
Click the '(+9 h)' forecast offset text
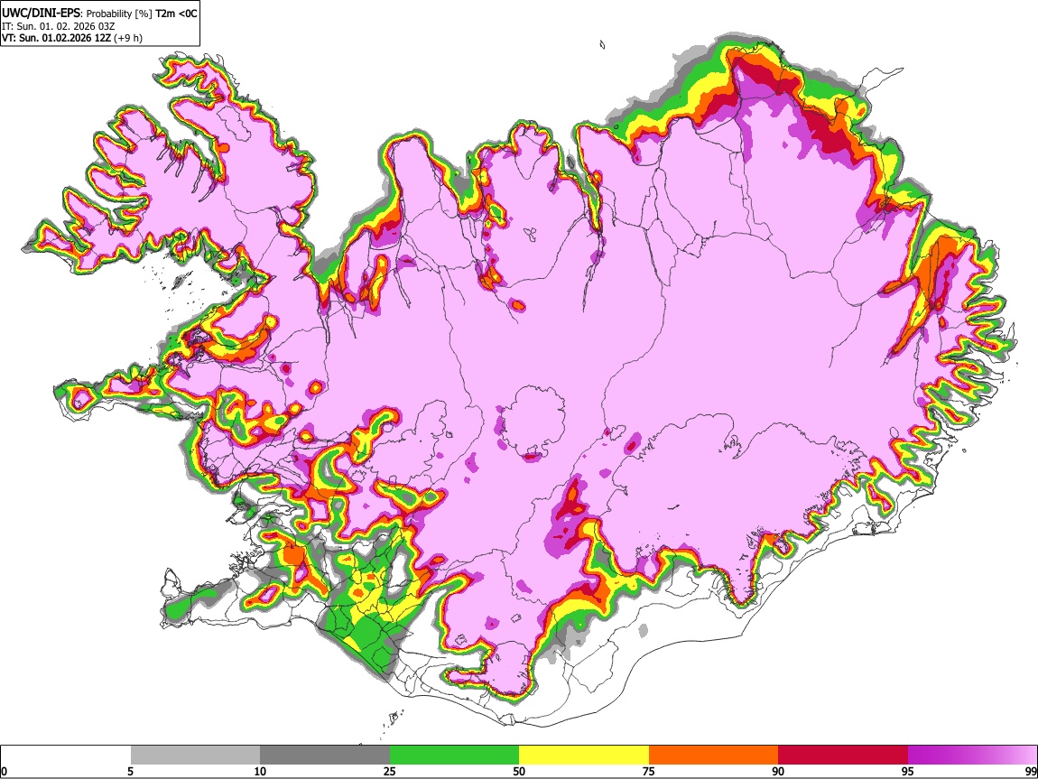click(x=128, y=38)
